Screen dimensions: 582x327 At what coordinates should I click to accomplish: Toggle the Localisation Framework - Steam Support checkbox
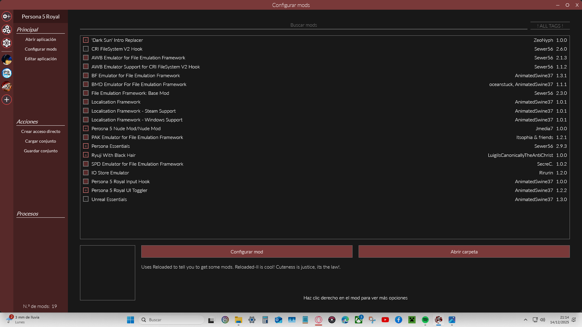click(x=86, y=111)
